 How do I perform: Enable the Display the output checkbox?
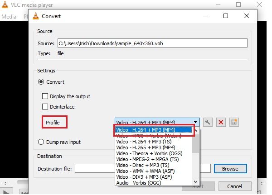click(45, 96)
